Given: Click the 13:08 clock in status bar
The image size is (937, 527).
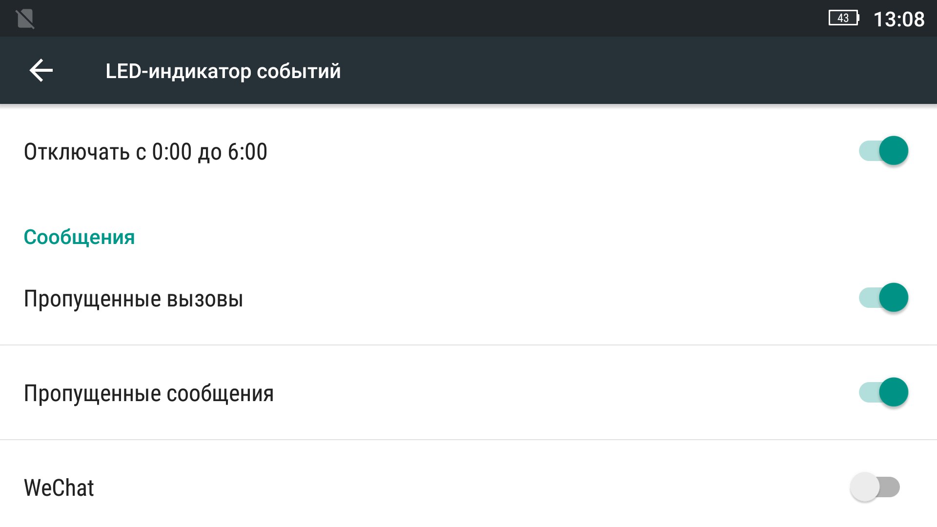Looking at the screenshot, I should pyautogui.click(x=898, y=20).
